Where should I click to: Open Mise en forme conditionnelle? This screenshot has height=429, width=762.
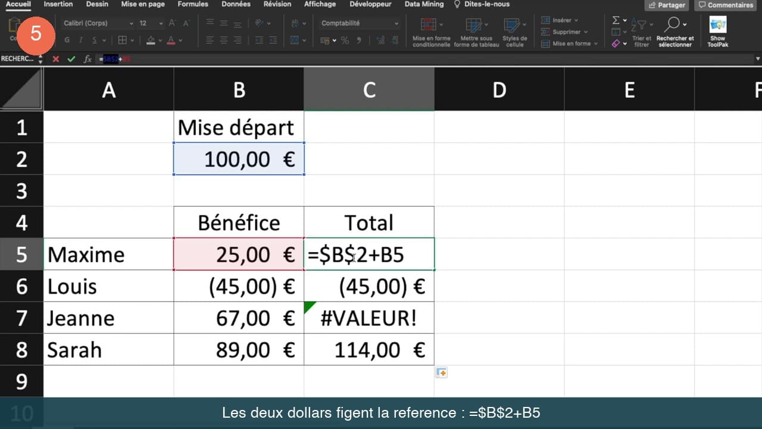432,33
